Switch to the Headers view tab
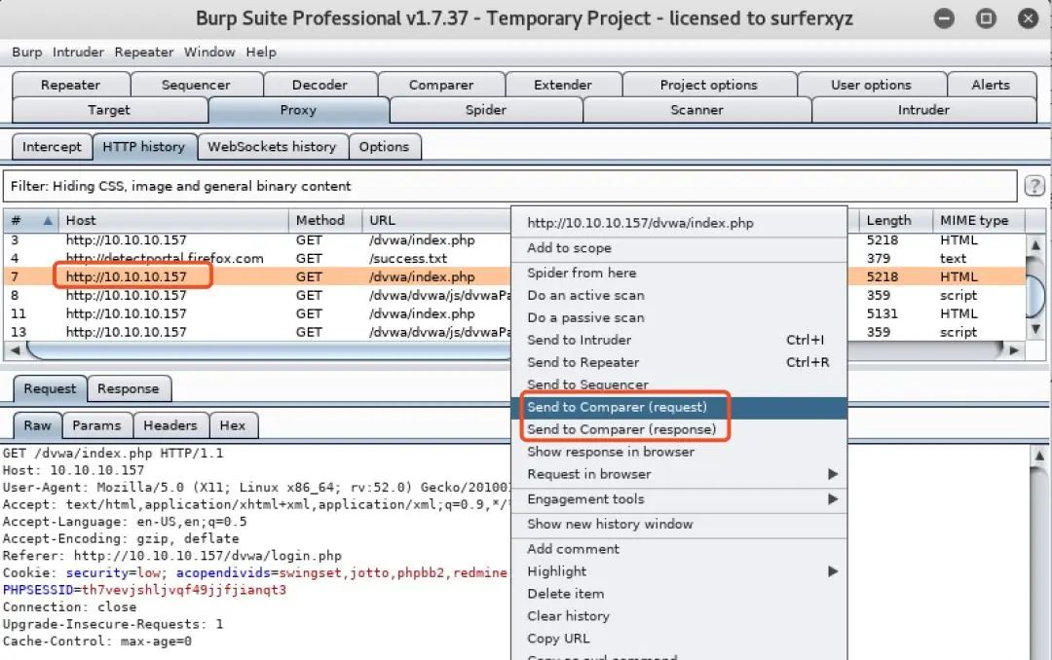Viewport: 1052px width, 660px height. [x=170, y=425]
